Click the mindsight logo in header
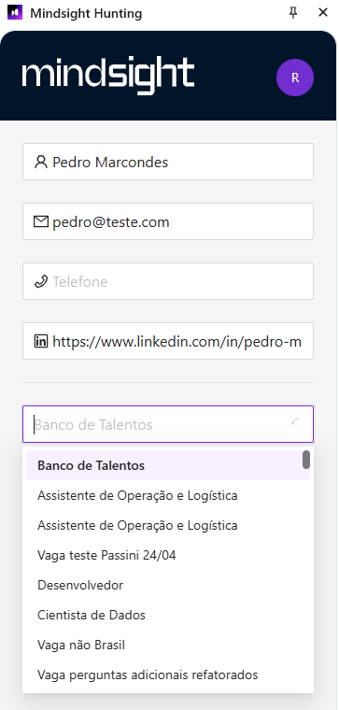Screen dimensions: 339x710 tap(108, 75)
